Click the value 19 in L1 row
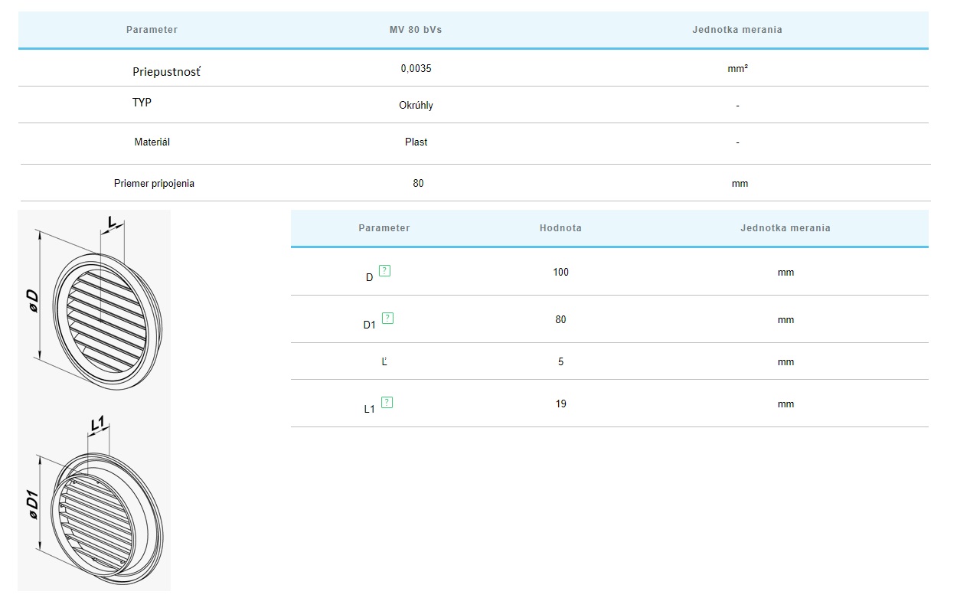The height and width of the screenshot is (598, 957). (x=560, y=404)
